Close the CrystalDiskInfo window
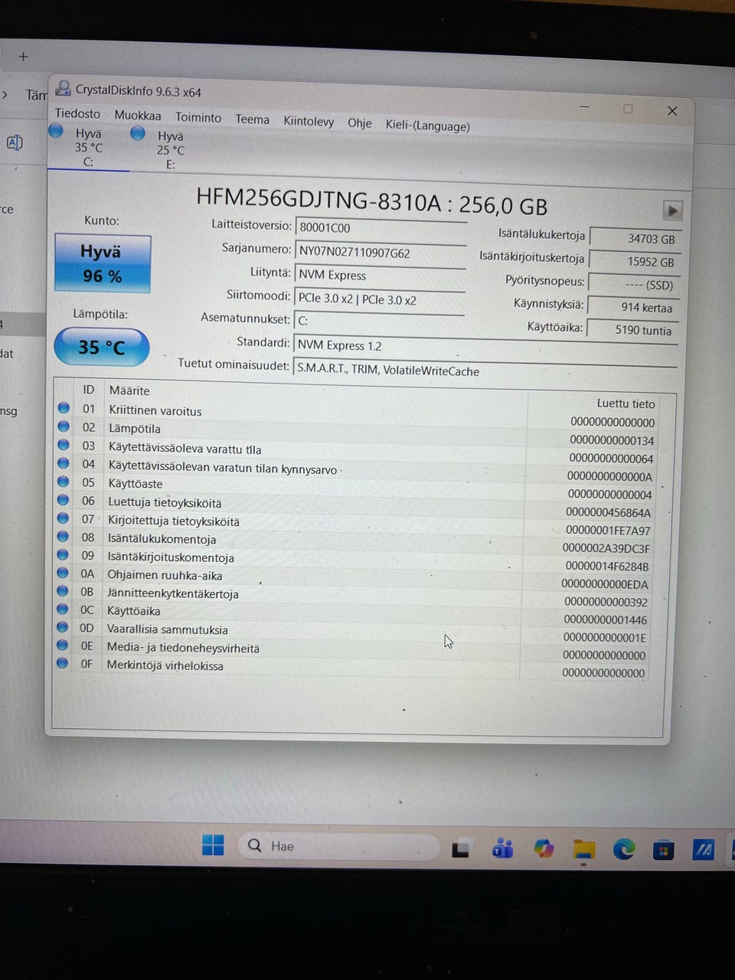Viewport: 735px width, 980px height. coord(672,111)
